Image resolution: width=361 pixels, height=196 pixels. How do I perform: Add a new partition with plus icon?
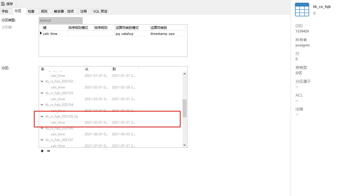tap(42, 151)
